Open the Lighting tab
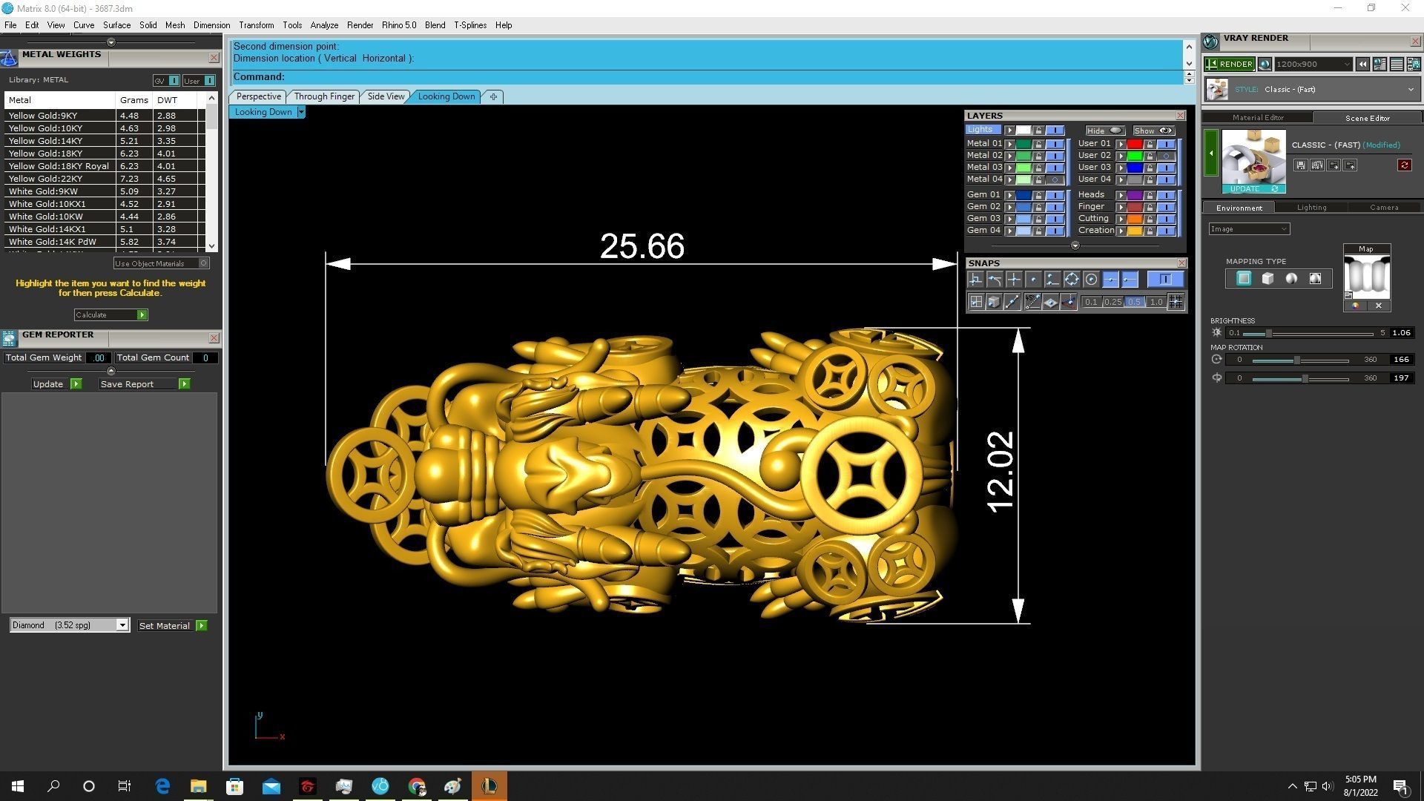1424x801 pixels. (1311, 208)
